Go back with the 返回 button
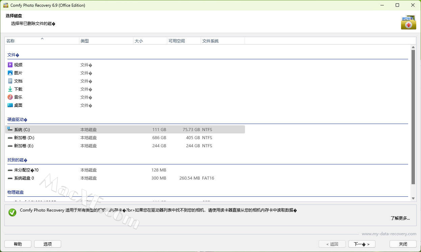The width and height of the screenshot is (421, 252). coord(332,244)
